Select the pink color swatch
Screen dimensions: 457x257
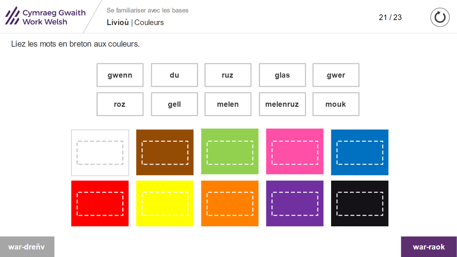(x=295, y=152)
